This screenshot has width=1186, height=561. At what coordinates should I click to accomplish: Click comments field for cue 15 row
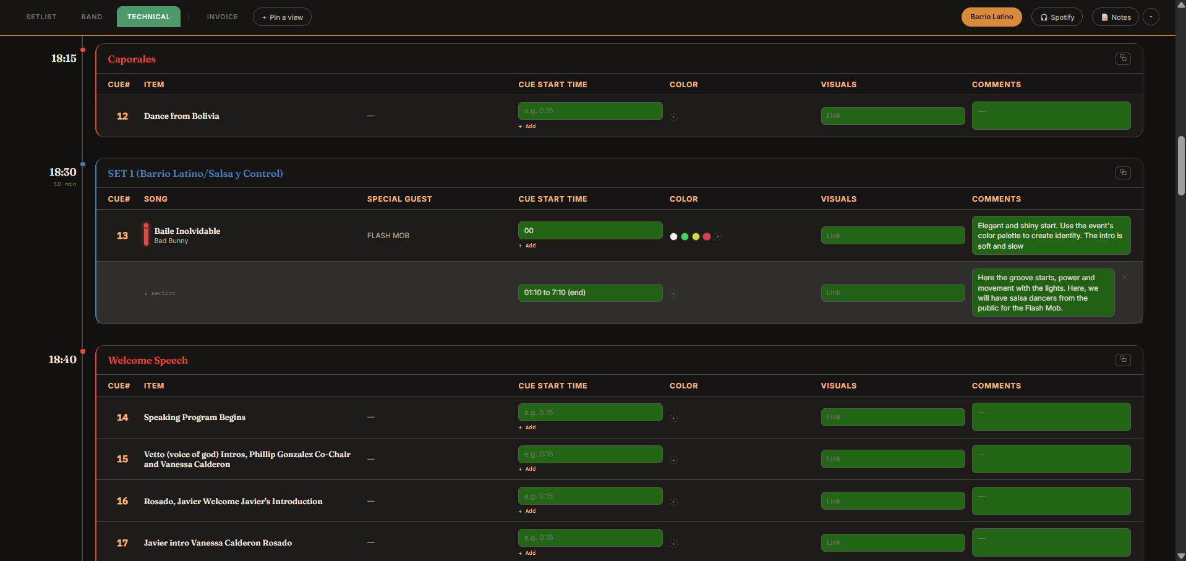1051,459
